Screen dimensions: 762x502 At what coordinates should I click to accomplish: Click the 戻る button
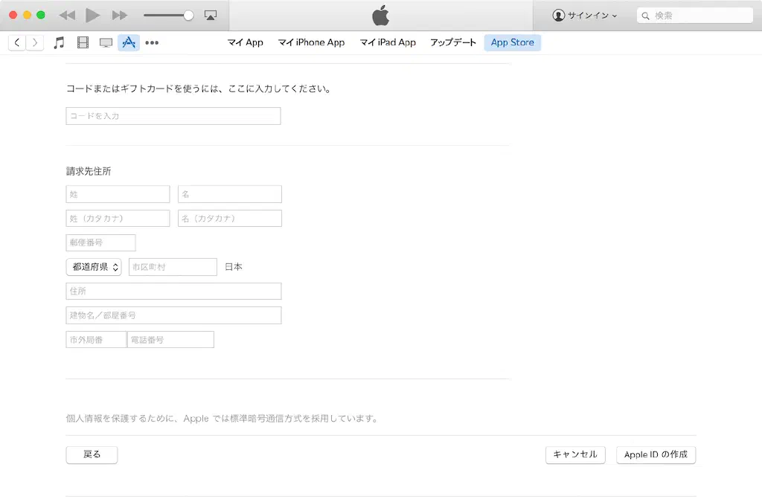(92, 454)
